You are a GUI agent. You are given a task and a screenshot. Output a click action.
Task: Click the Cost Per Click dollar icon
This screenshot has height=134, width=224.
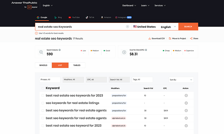click(x=124, y=52)
